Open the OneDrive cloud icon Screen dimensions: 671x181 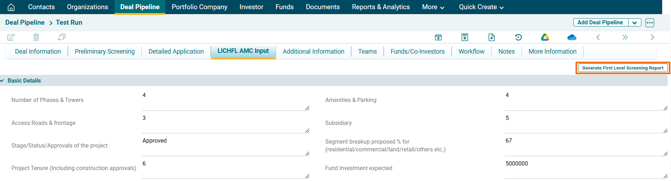pos(571,37)
